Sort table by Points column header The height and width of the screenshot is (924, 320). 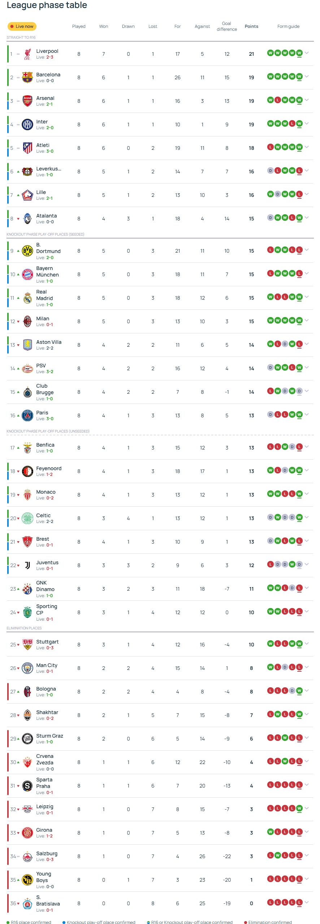251,26
